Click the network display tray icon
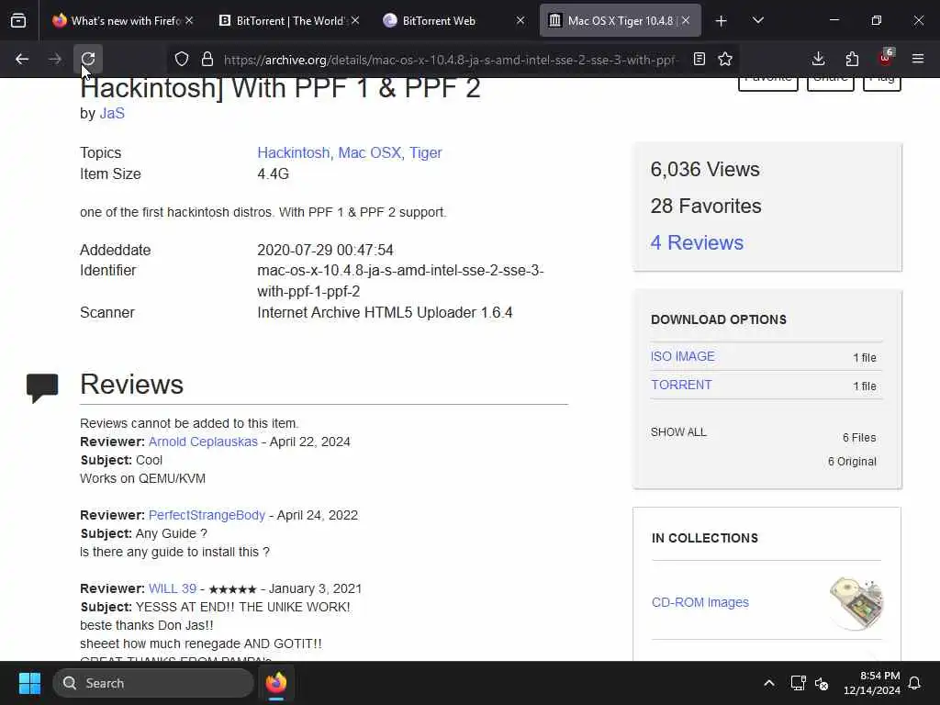Image resolution: width=940 pixels, height=705 pixels. point(798,683)
